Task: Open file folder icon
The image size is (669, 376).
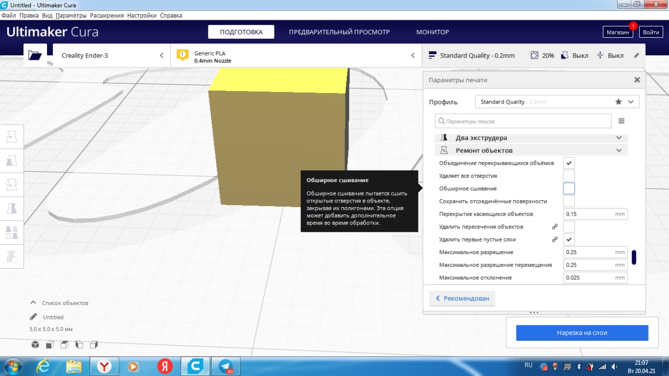Action: pyautogui.click(x=35, y=55)
